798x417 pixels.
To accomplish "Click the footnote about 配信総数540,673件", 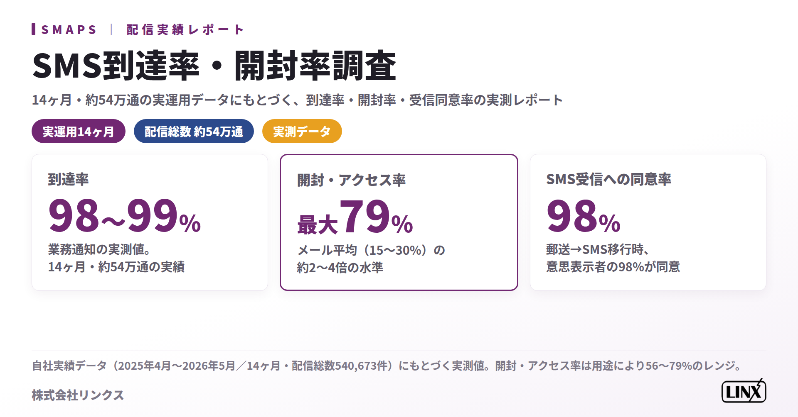I will coord(387,366).
